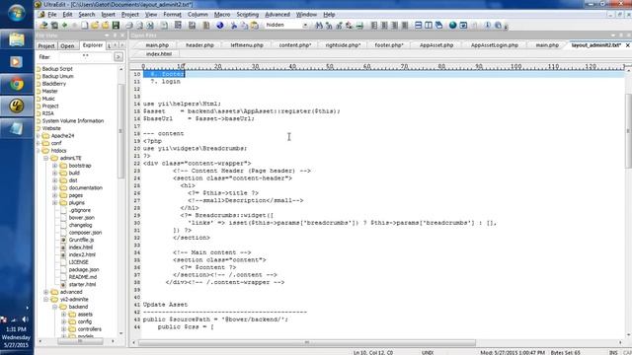Collapse the backend folder node
632x355 pixels.
[x=55, y=307]
